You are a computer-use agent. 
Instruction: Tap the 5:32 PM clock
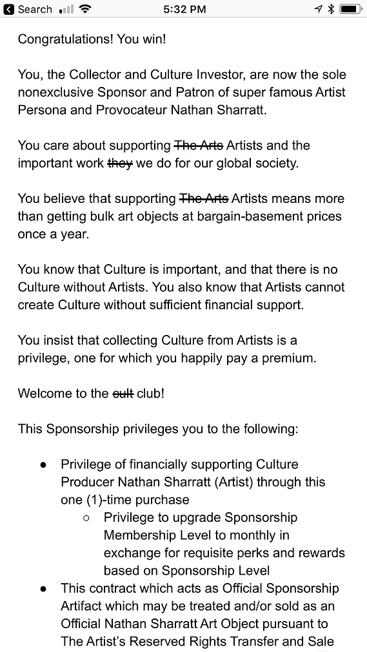184,9
